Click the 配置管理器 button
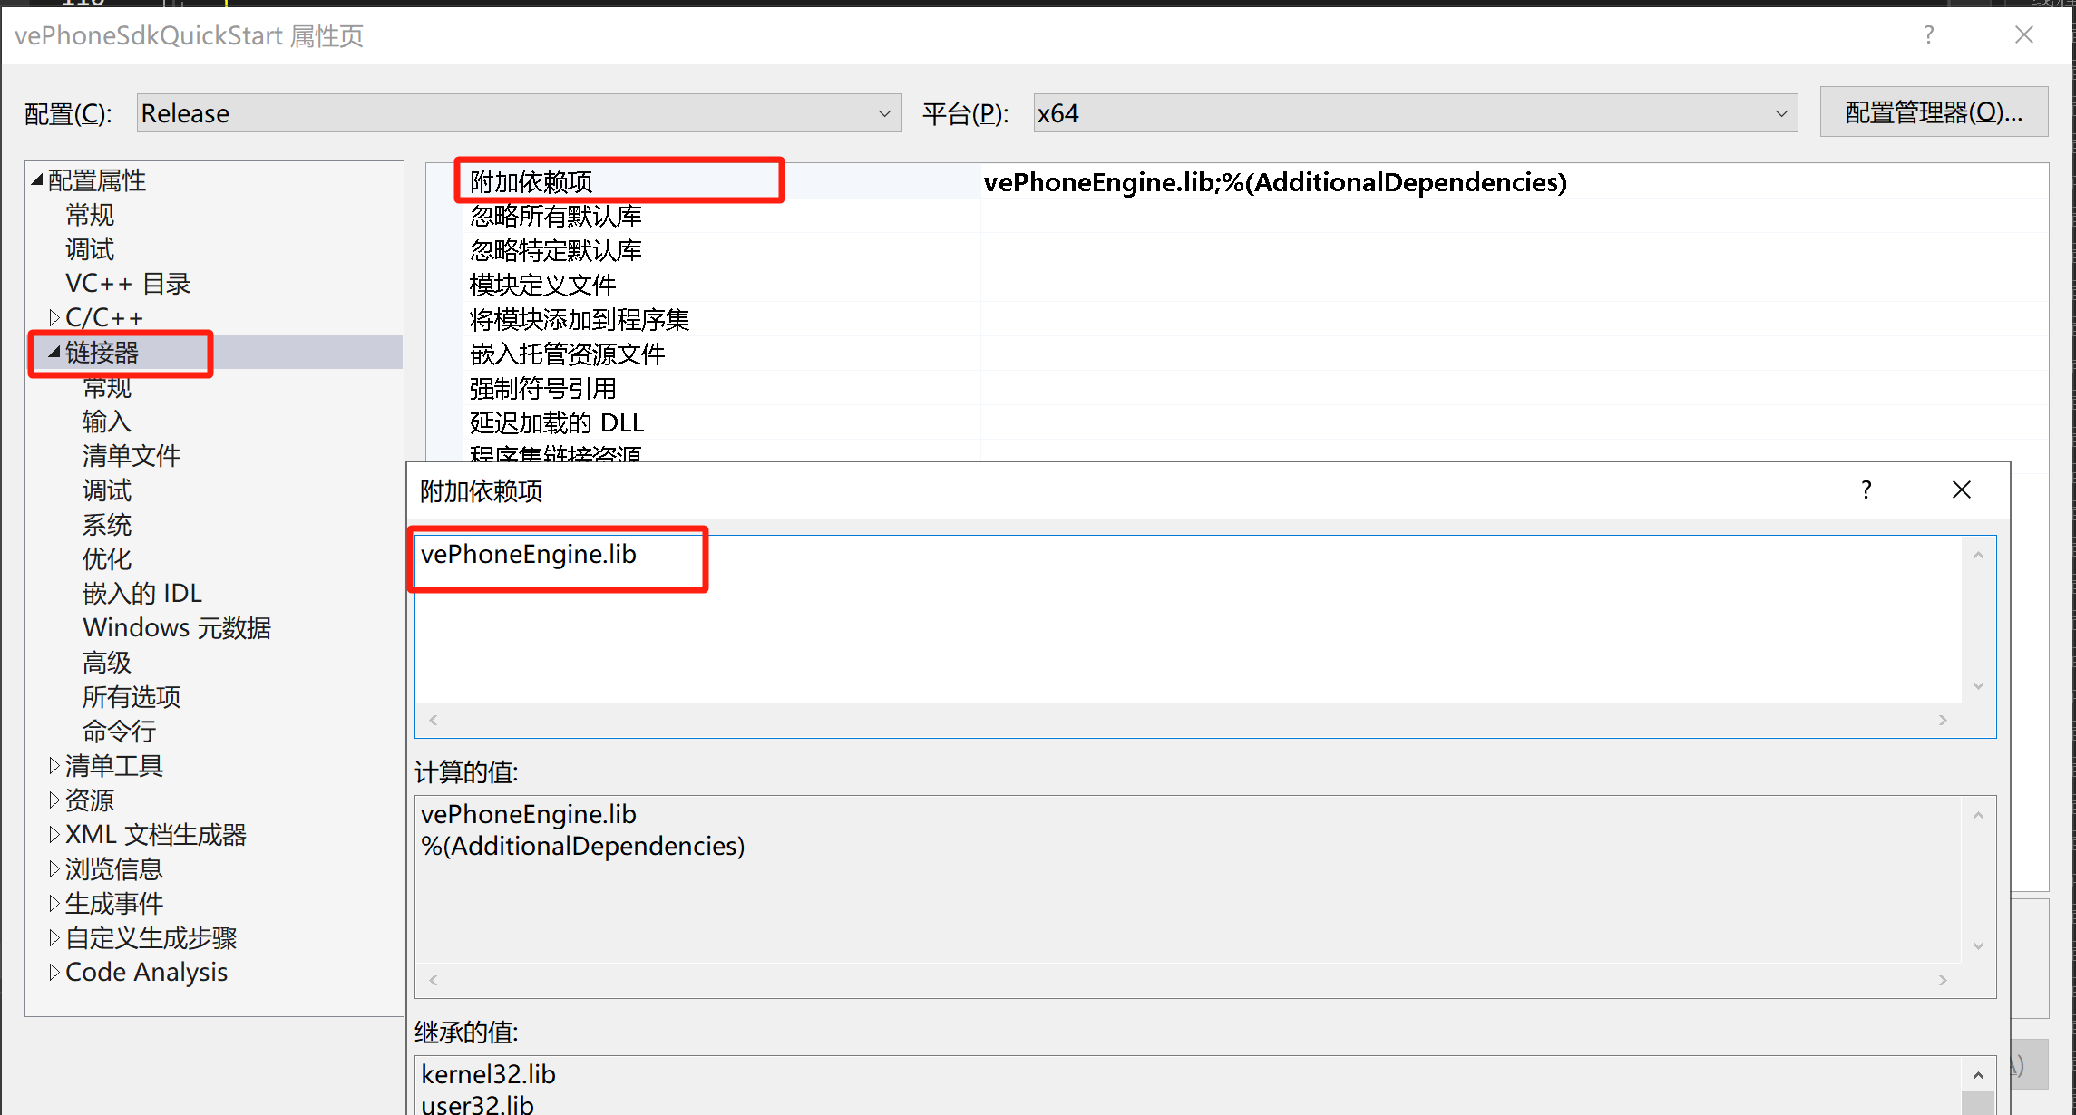This screenshot has height=1115, width=2076. click(1933, 112)
